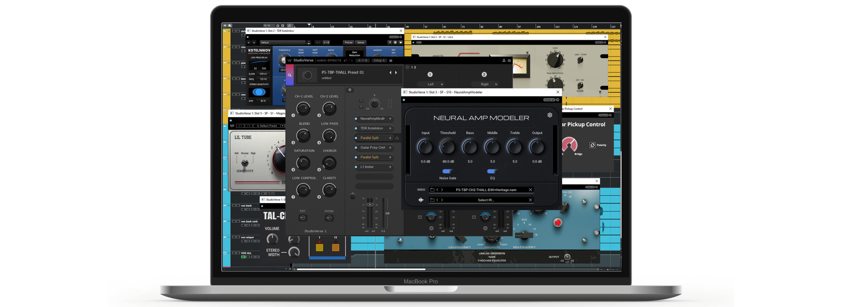842x307 pixels.
Task: Click the StudioVerse output fader handle
Action: click(370, 205)
